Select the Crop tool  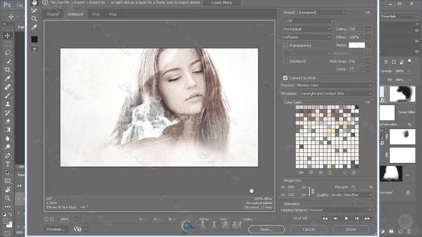(x=8, y=70)
